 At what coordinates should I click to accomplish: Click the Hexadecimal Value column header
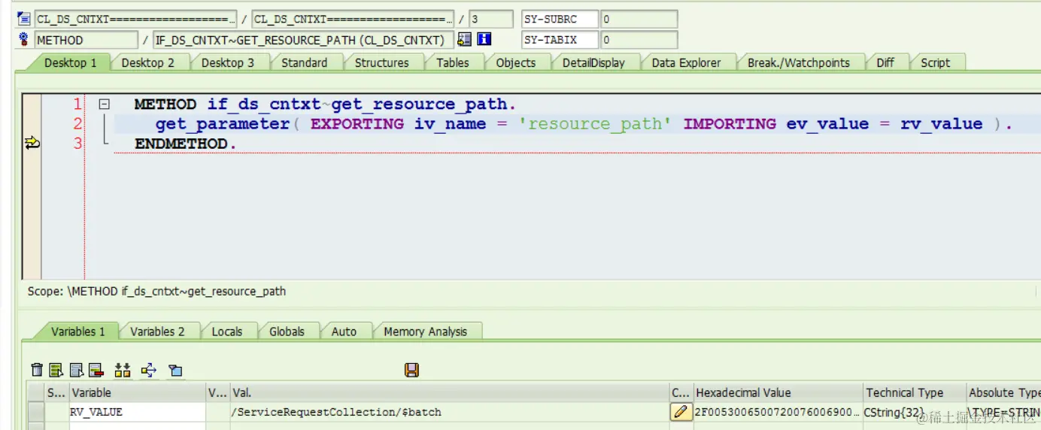[778, 392]
